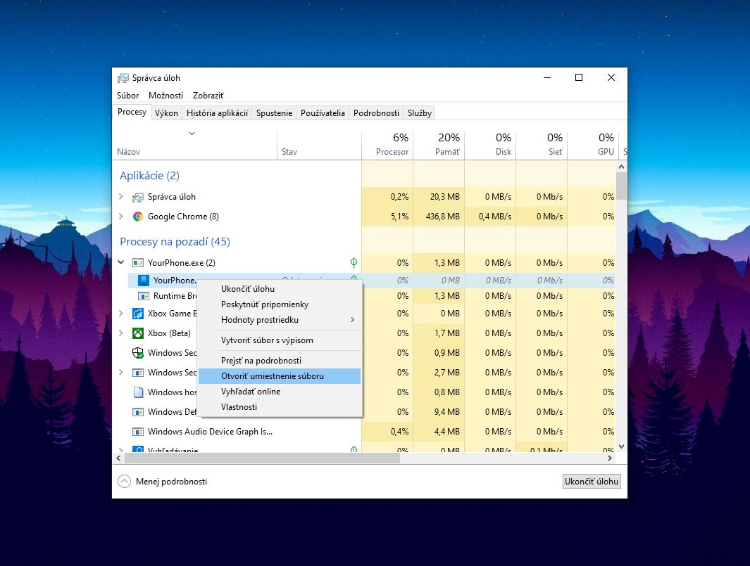Expand the Správca úloh app row
The height and width of the screenshot is (566, 750).
(121, 197)
